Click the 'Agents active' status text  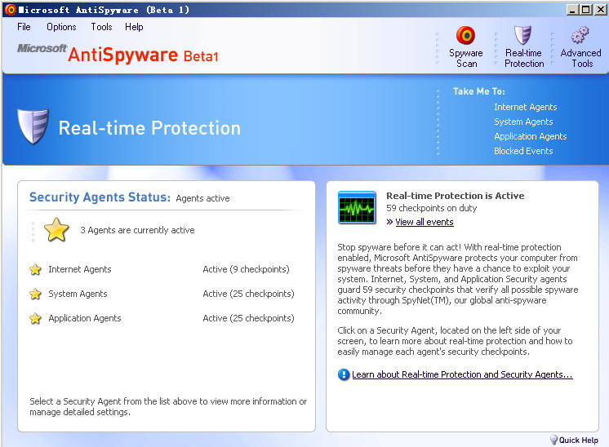click(202, 198)
